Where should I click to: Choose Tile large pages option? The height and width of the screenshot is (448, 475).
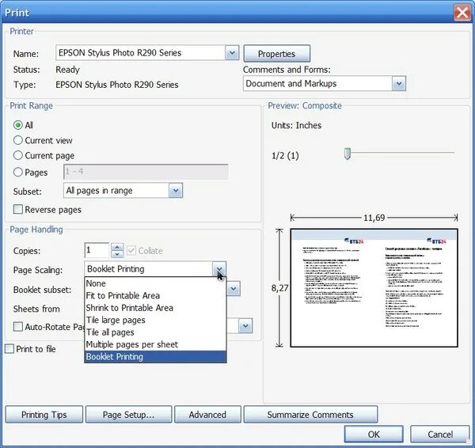(155, 321)
